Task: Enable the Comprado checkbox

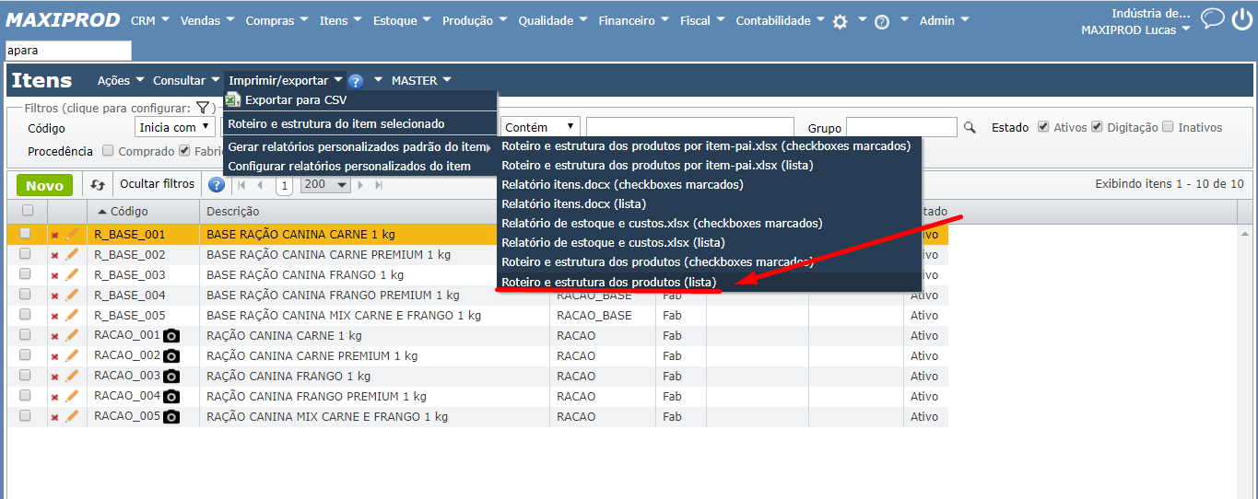Action: [108, 150]
